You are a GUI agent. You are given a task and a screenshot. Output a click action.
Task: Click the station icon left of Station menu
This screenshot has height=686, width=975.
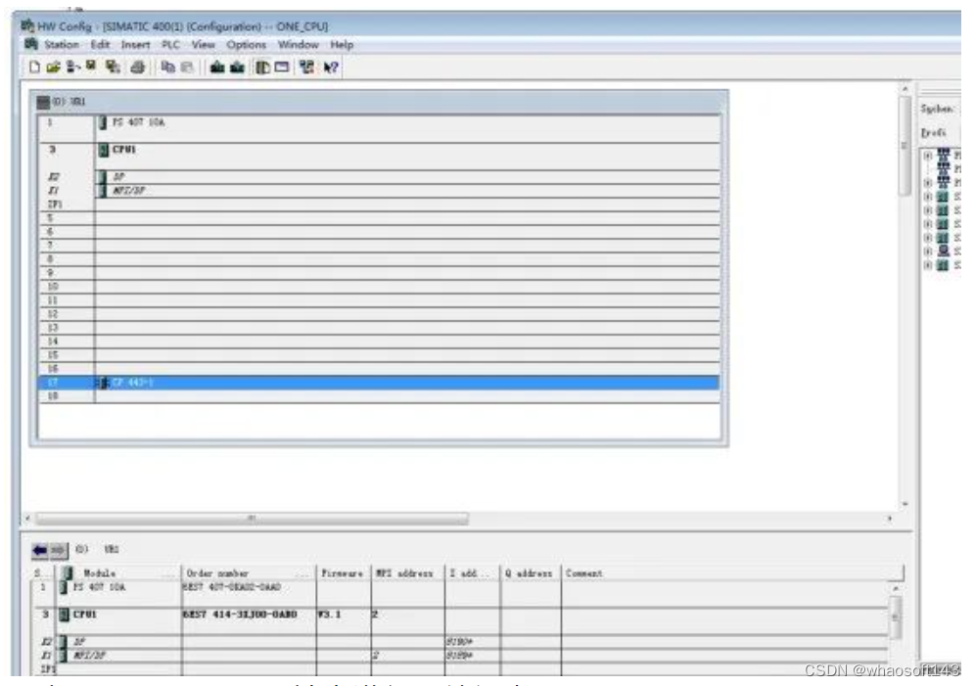(x=31, y=44)
